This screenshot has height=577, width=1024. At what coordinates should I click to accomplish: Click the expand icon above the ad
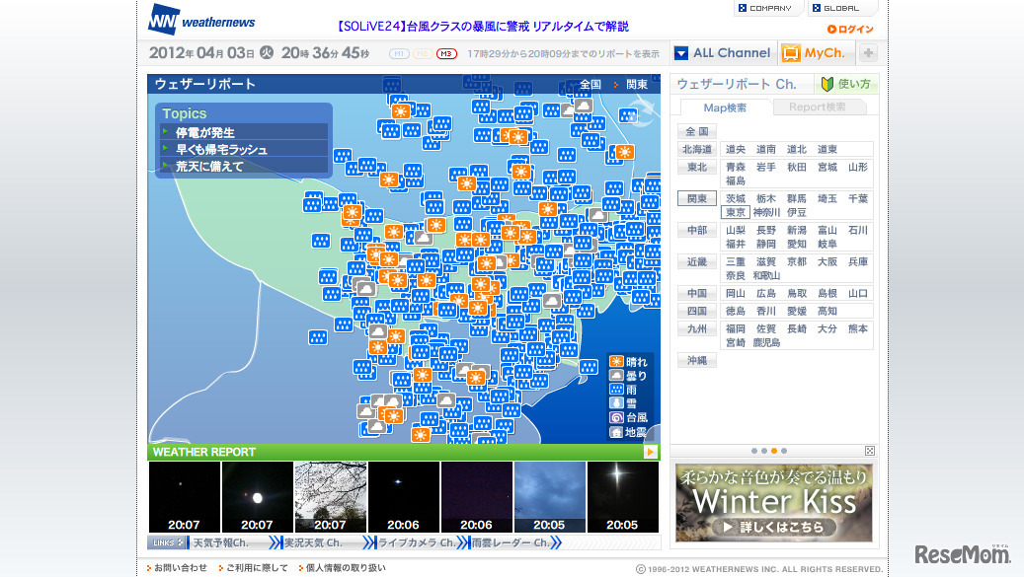869,451
